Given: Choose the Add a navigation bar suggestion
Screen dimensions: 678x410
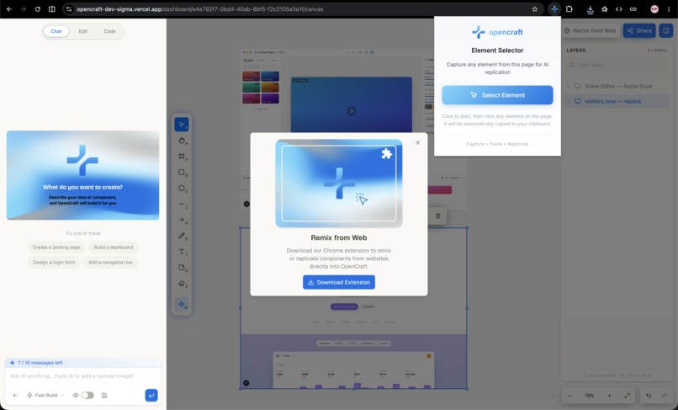Looking at the screenshot, I should click(111, 263).
